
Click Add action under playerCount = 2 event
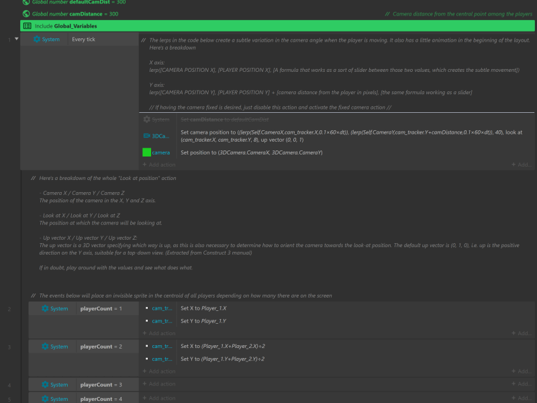159,371
